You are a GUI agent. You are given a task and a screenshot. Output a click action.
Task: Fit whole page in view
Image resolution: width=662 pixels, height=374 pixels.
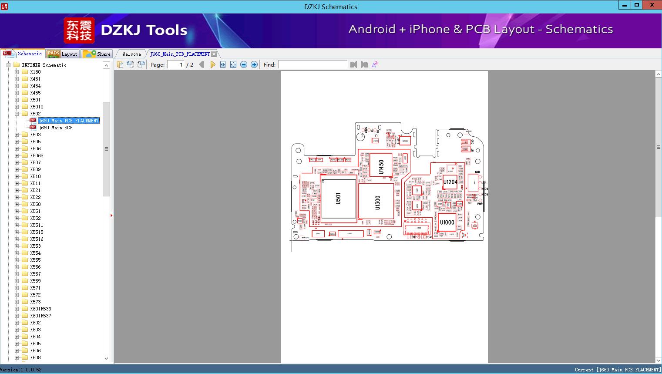point(233,64)
